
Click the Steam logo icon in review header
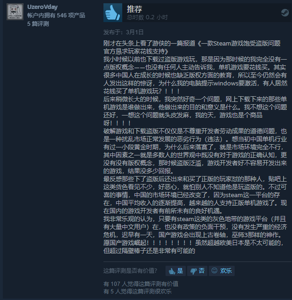click(285, 13)
